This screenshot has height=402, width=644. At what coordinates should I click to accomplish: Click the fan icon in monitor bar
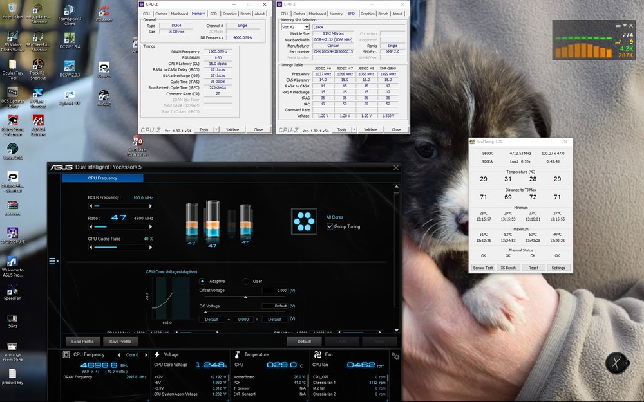click(x=317, y=354)
